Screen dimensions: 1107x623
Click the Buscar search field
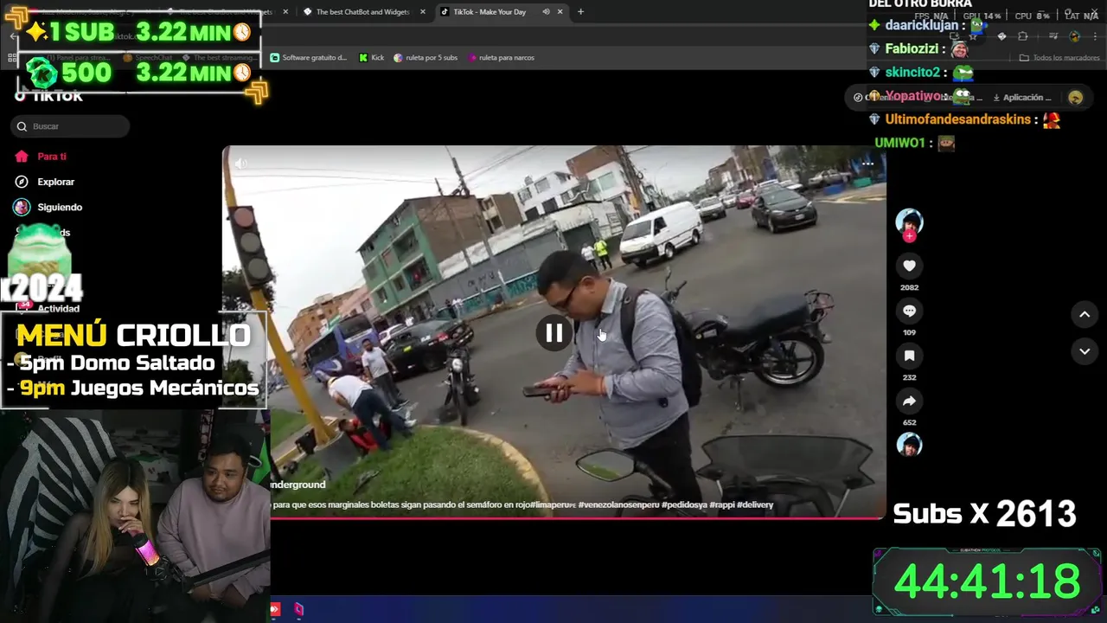tap(70, 126)
